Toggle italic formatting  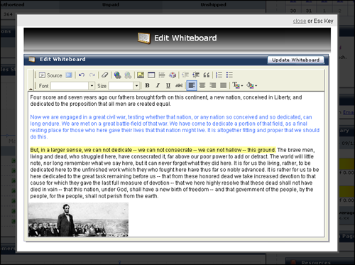pos(158,85)
